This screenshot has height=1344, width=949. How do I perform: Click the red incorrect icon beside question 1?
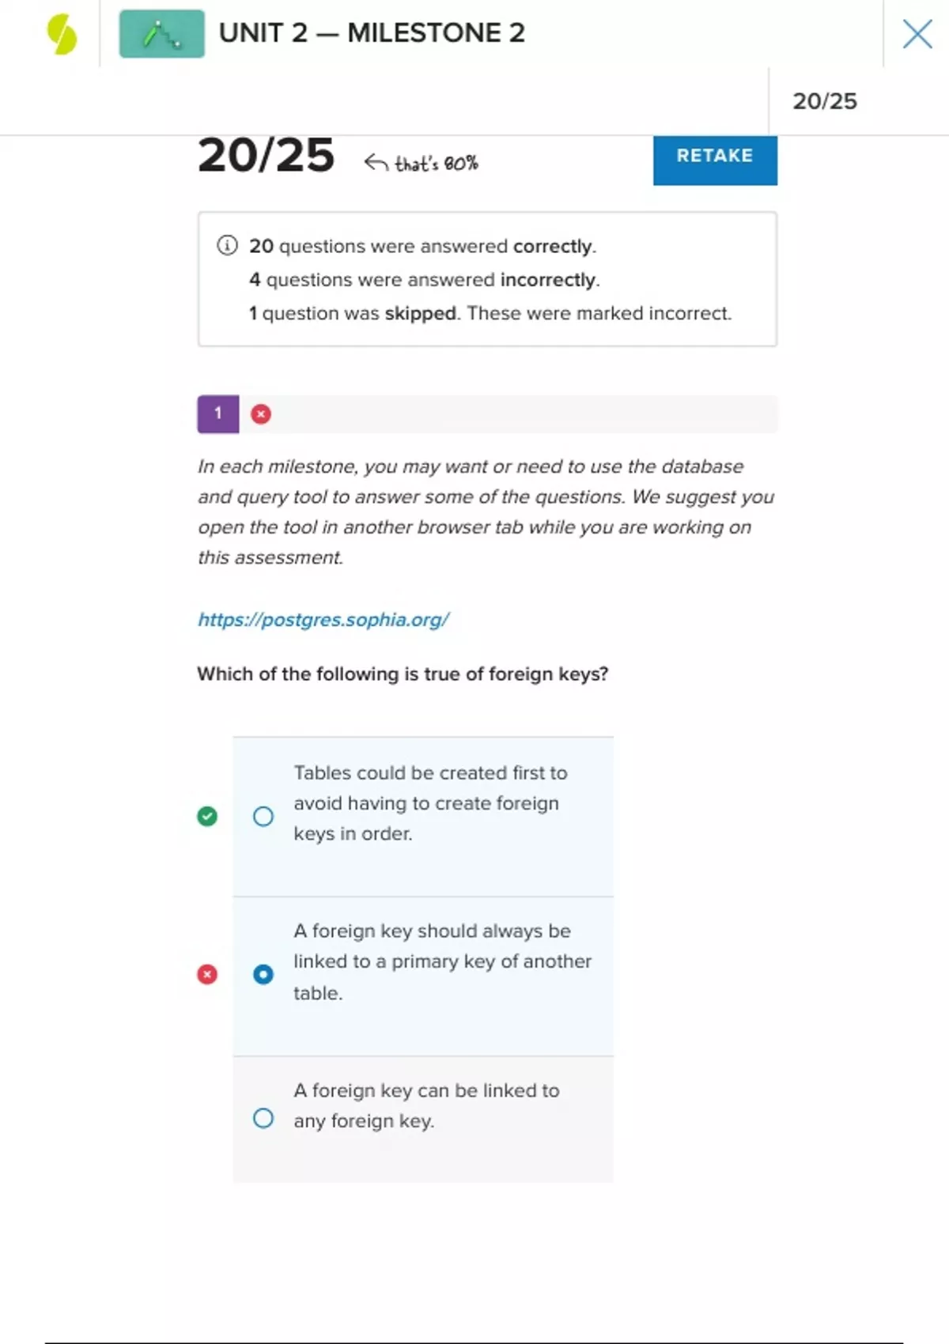pos(261,414)
